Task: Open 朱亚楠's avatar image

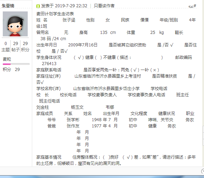Action: click(15, 24)
